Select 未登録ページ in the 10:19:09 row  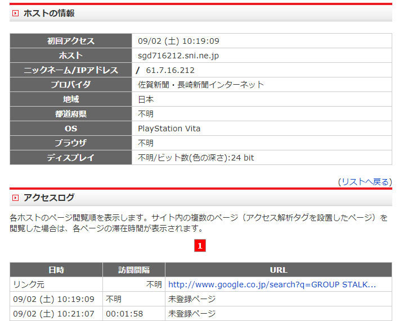[192, 299]
